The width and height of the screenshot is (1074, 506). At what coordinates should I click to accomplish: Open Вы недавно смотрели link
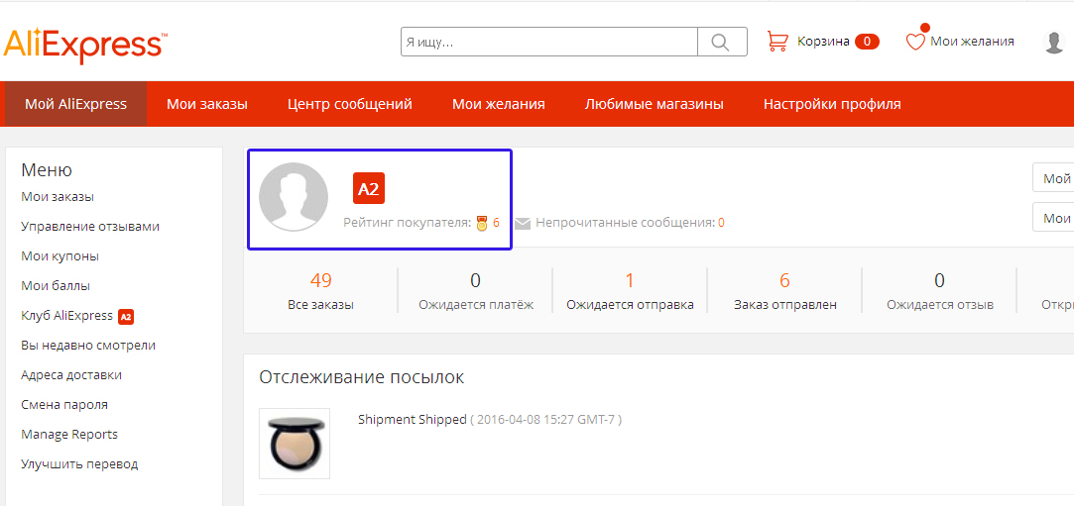click(x=88, y=346)
